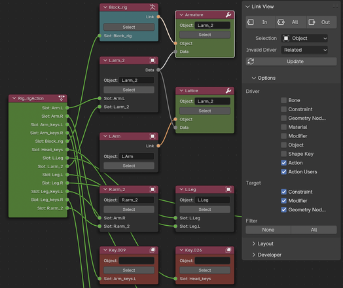Uncheck the Action Users checkbox
This screenshot has height=288, width=343.
click(283, 171)
